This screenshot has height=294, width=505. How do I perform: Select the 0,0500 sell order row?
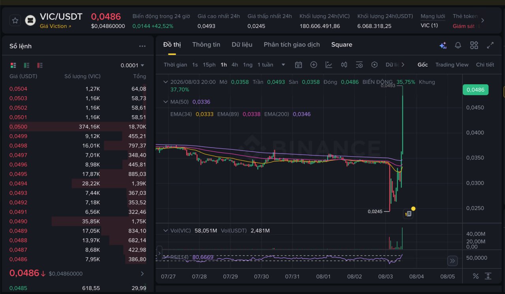(x=78, y=127)
